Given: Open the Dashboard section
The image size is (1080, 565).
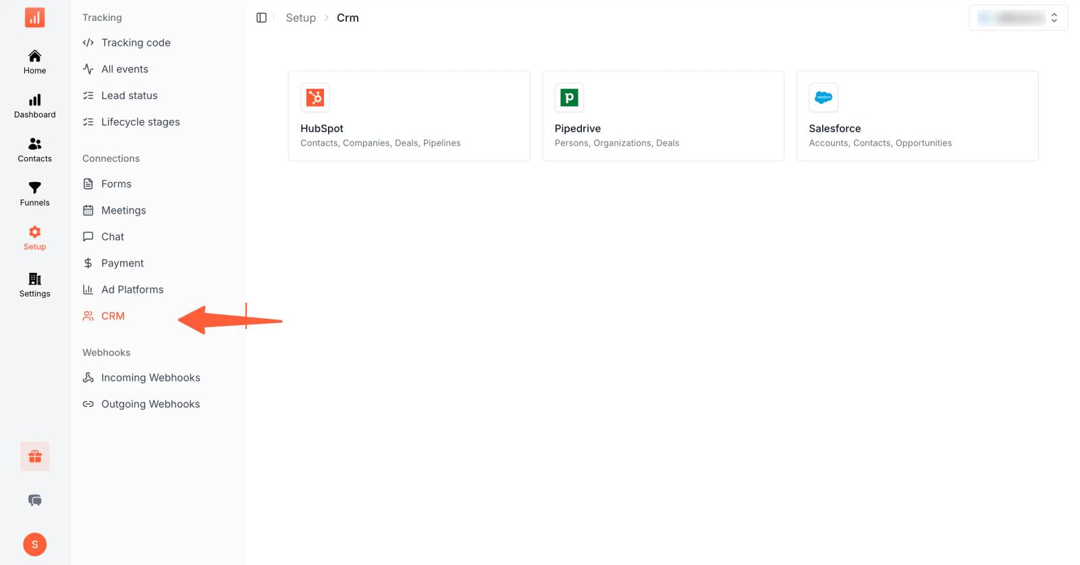Looking at the screenshot, I should pos(34,107).
